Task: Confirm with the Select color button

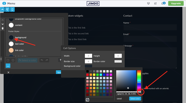Action: [x=135, y=99]
